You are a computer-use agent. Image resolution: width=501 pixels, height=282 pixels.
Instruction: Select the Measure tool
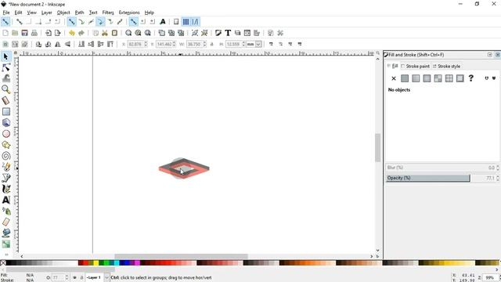[x=5, y=100]
